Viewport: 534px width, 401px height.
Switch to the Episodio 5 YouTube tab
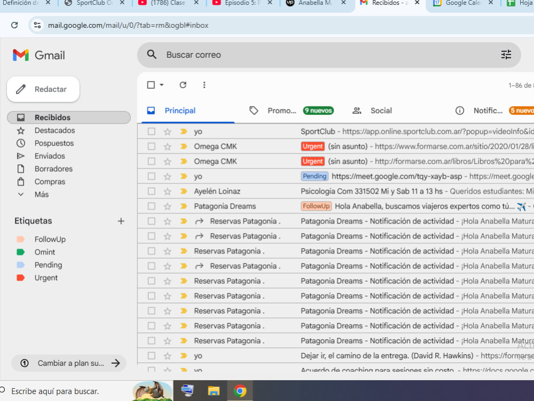[242, 3]
